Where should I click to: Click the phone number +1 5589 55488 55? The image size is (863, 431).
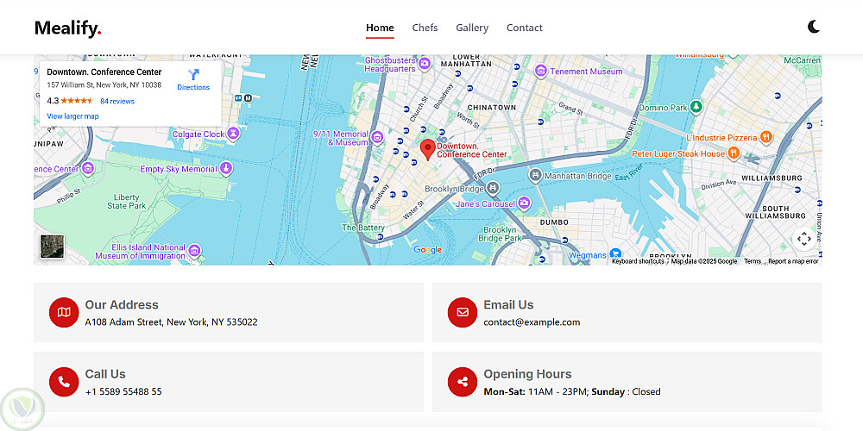pyautogui.click(x=123, y=391)
